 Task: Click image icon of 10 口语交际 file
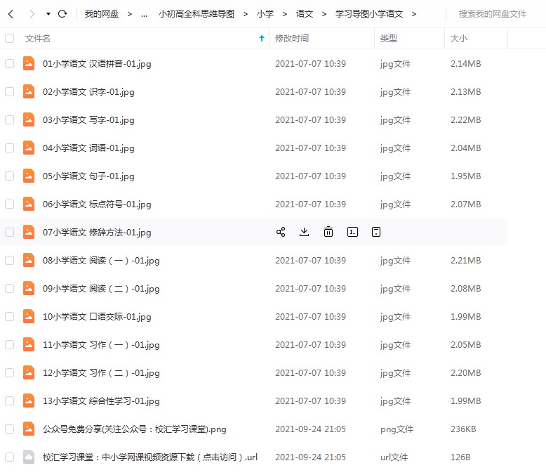(29, 316)
